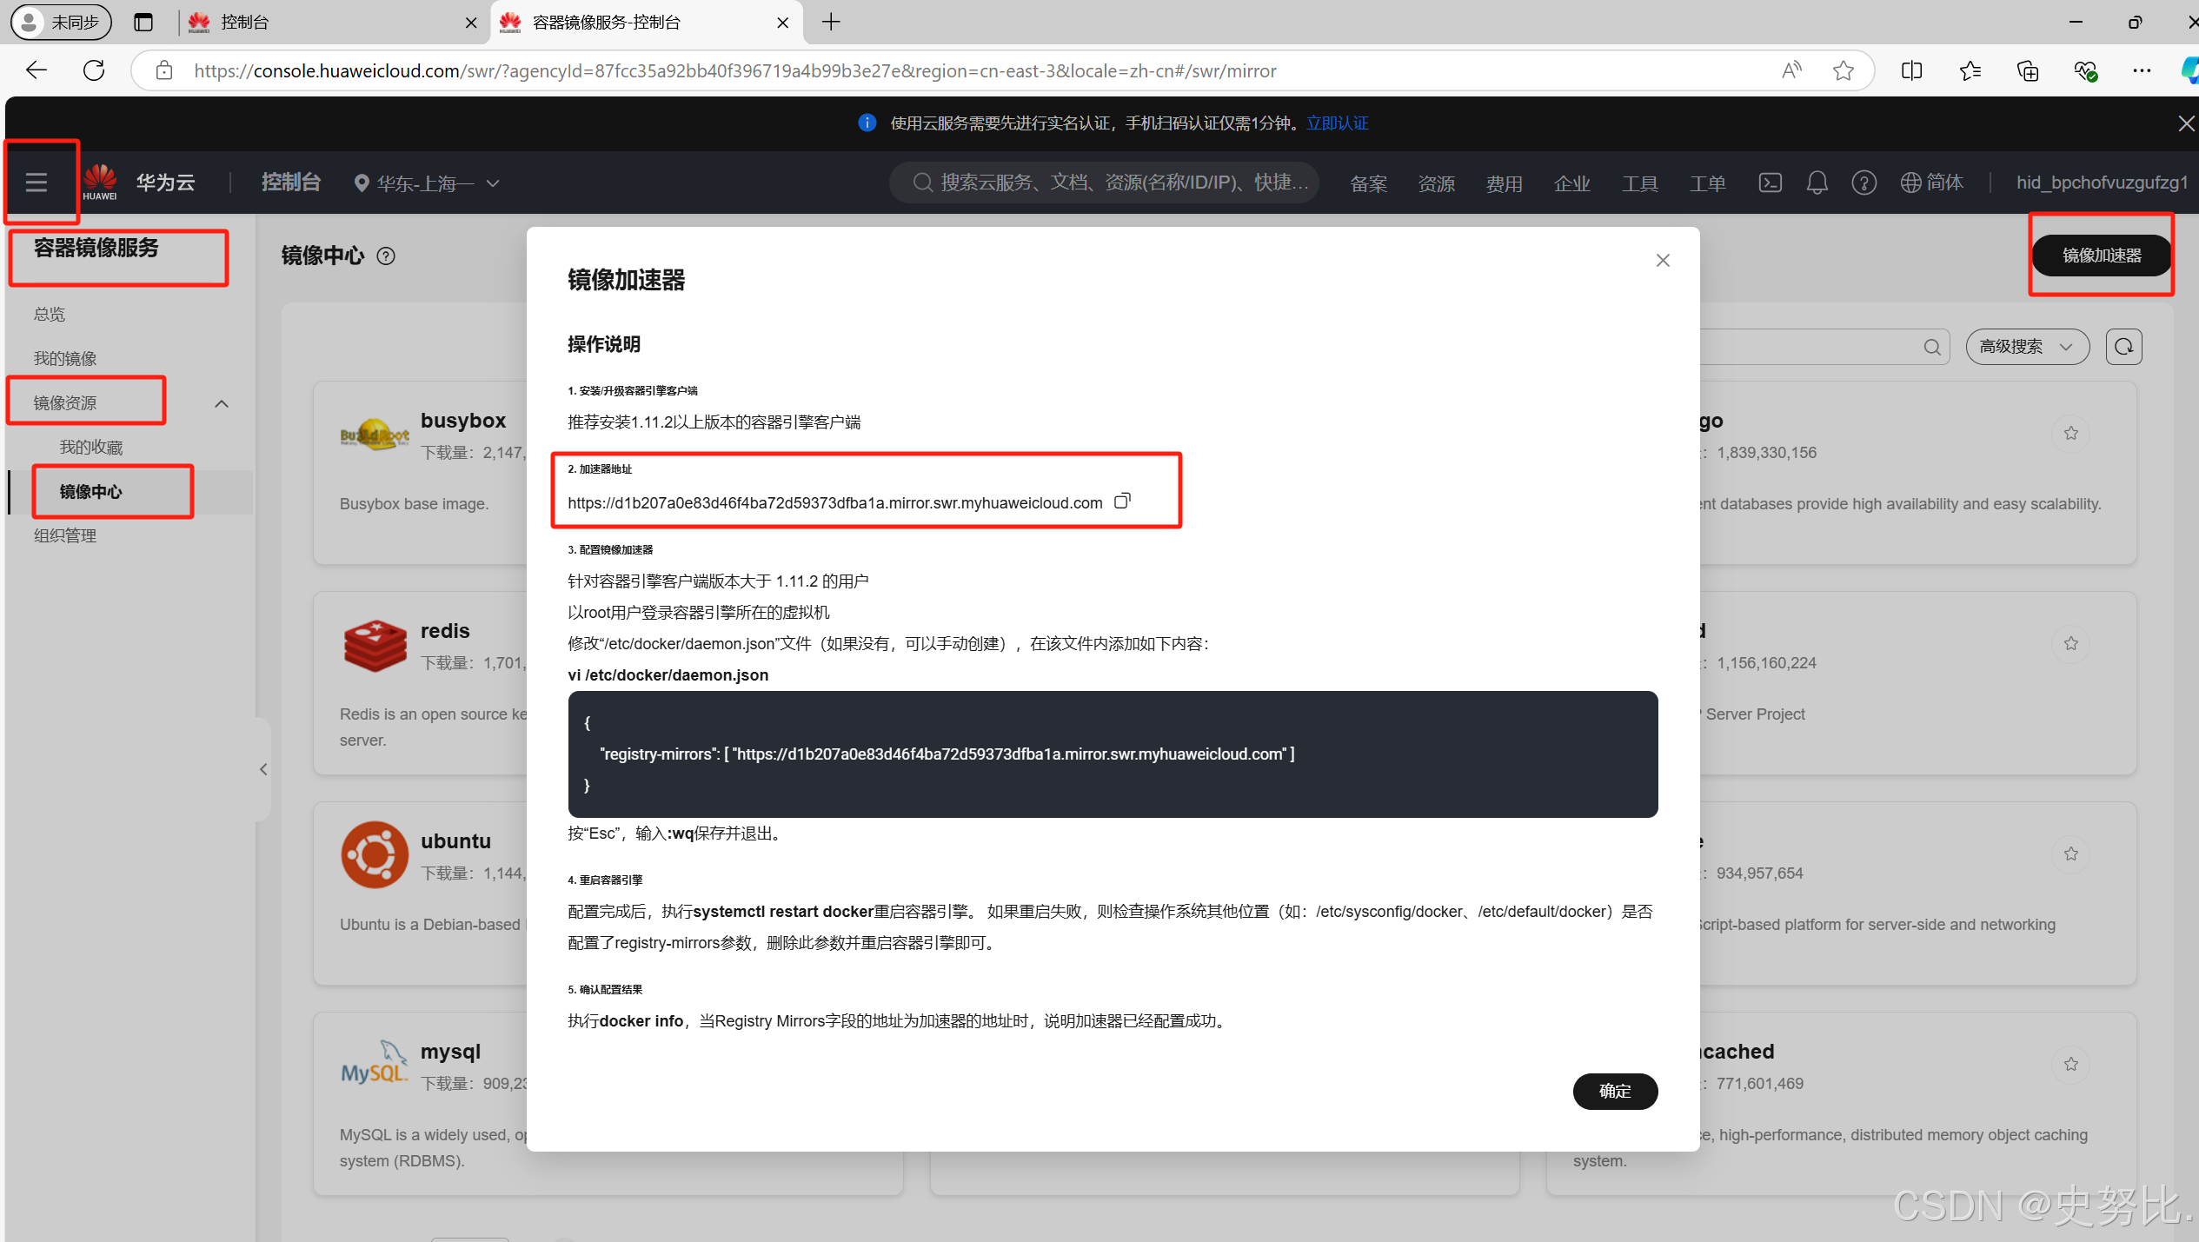View site information lock icon
This screenshot has width=2199, height=1242.
click(x=163, y=70)
